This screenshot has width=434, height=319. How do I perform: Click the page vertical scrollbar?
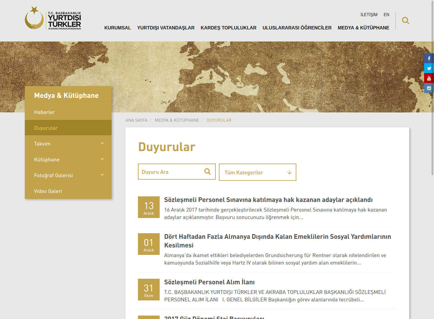432,93
